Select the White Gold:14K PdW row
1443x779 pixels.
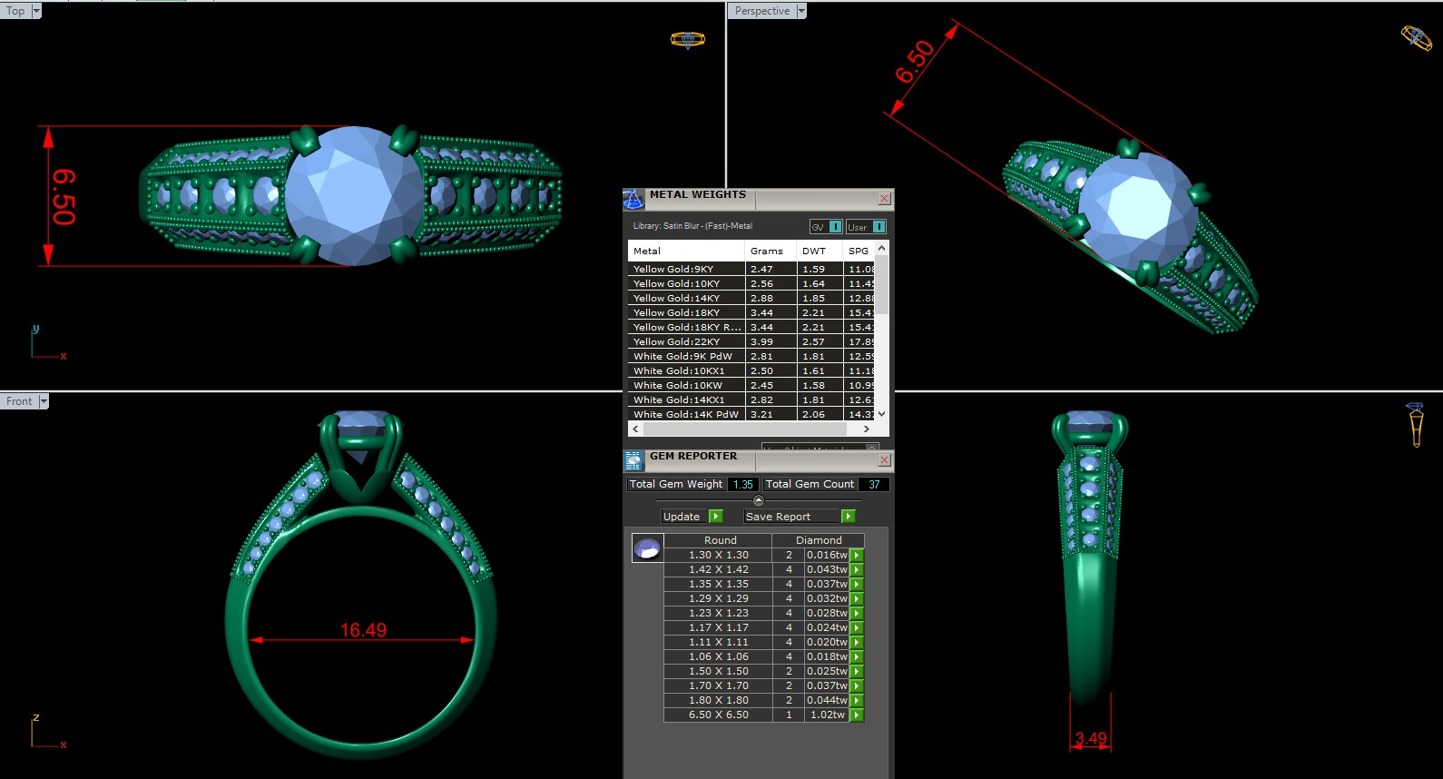click(x=751, y=414)
